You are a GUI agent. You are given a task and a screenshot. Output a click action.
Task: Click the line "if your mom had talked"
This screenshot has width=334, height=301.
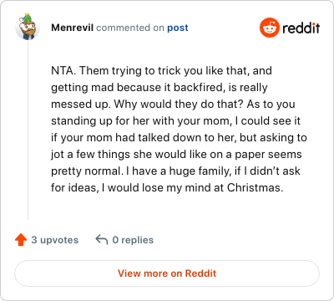coord(179,138)
